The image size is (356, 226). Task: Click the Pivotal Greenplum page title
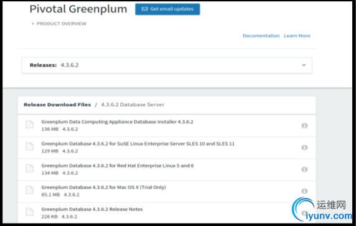[79, 9]
